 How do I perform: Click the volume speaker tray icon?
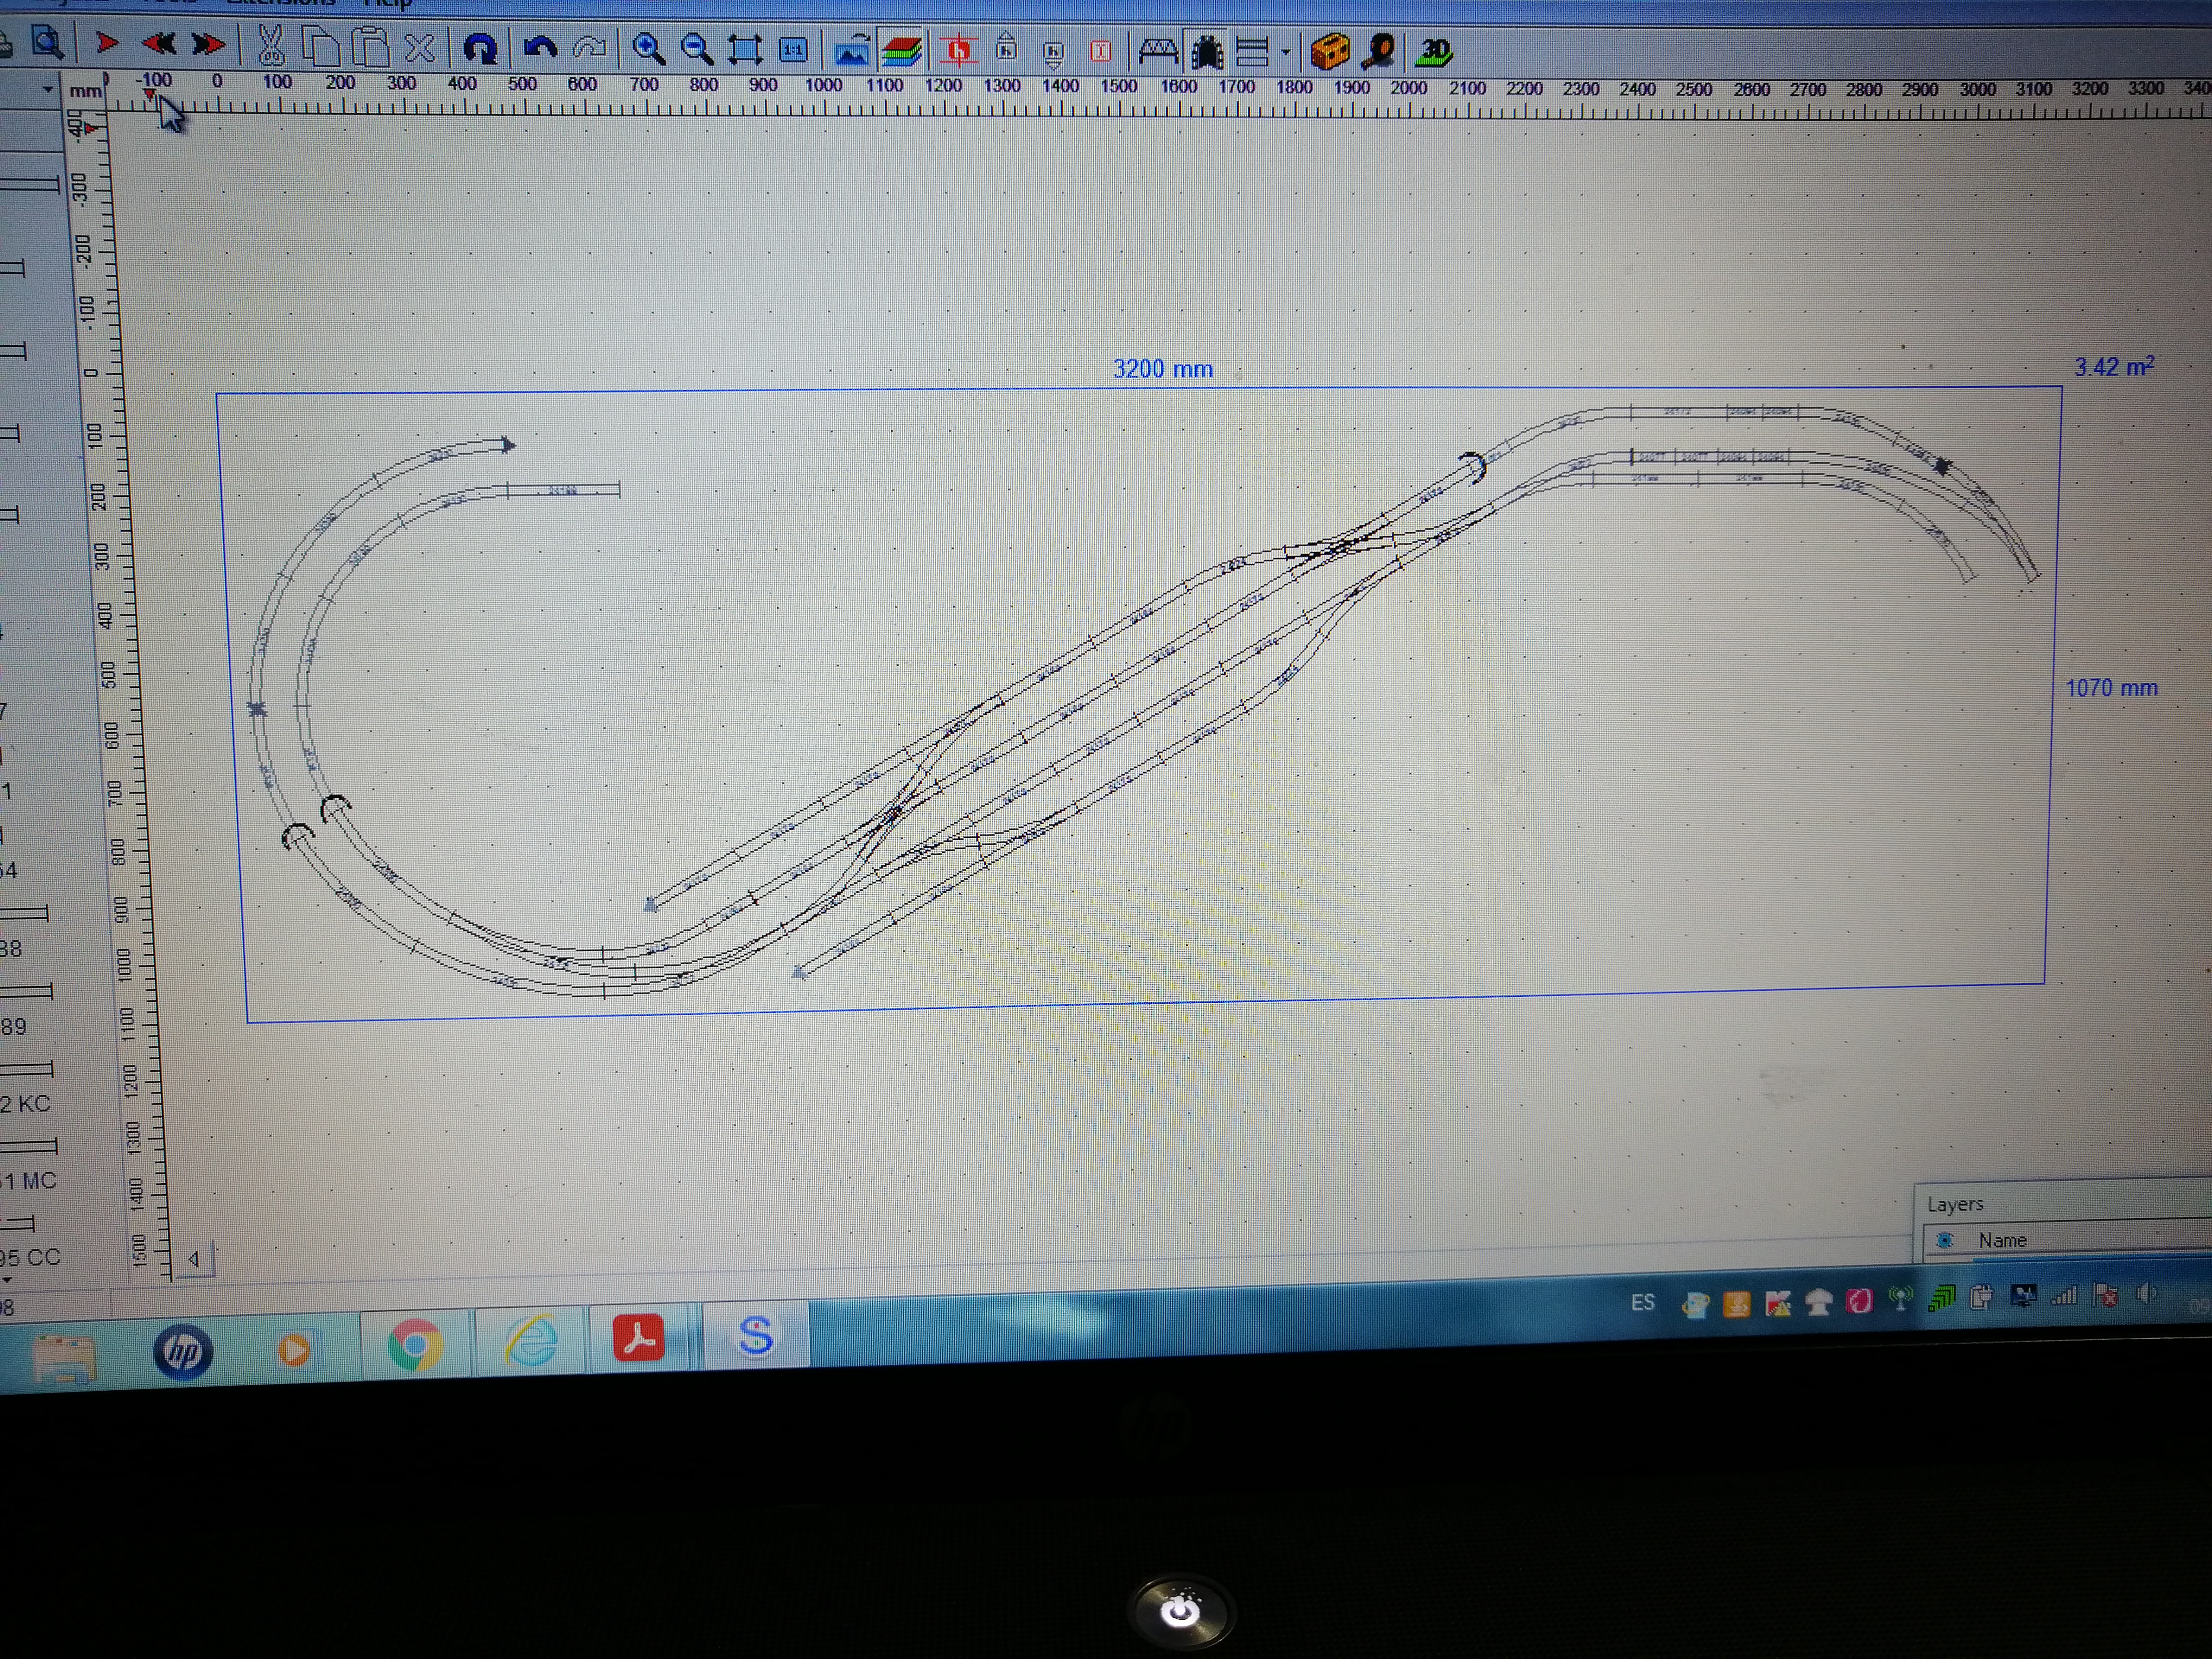click(x=2145, y=1294)
